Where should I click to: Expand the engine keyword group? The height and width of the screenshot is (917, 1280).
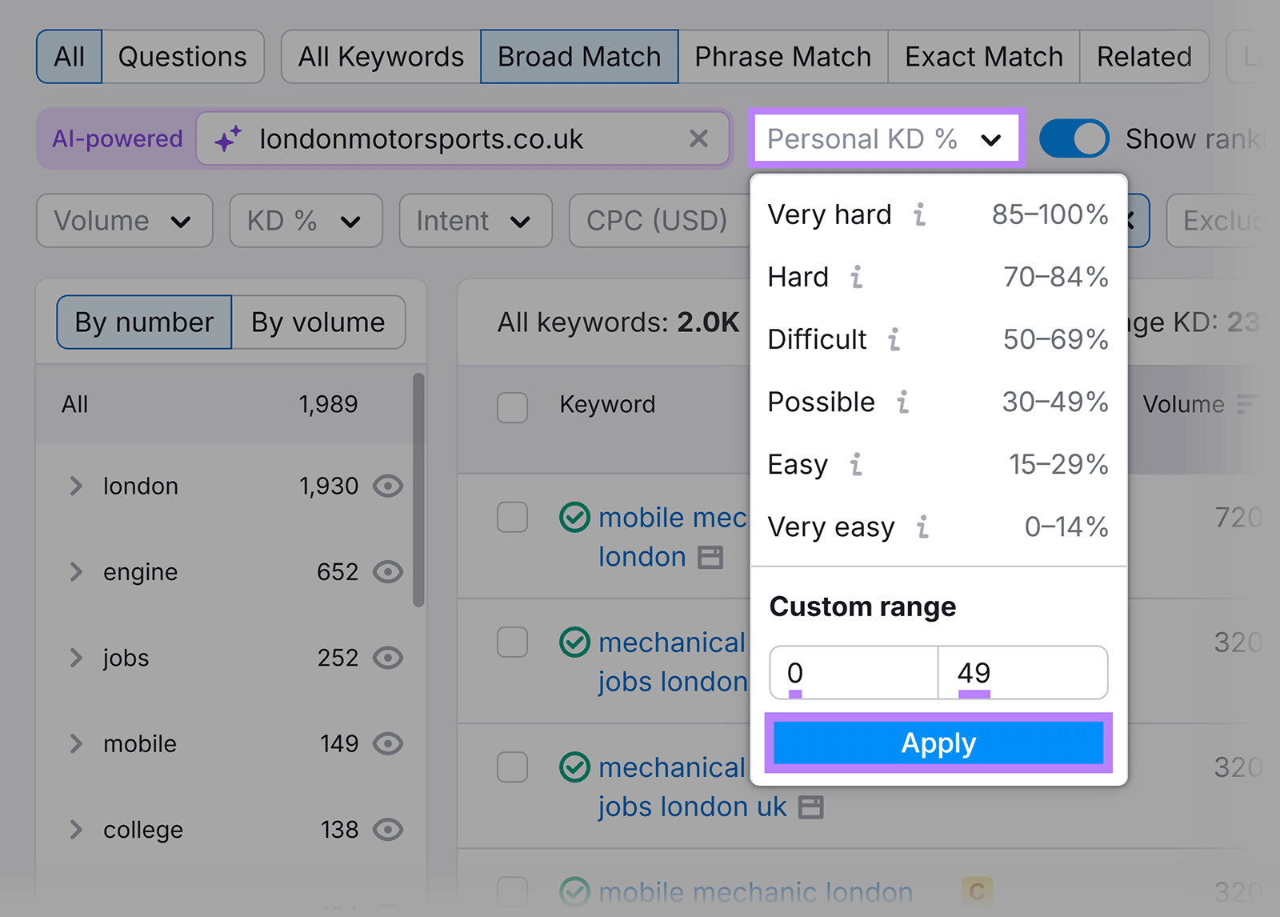coord(76,571)
